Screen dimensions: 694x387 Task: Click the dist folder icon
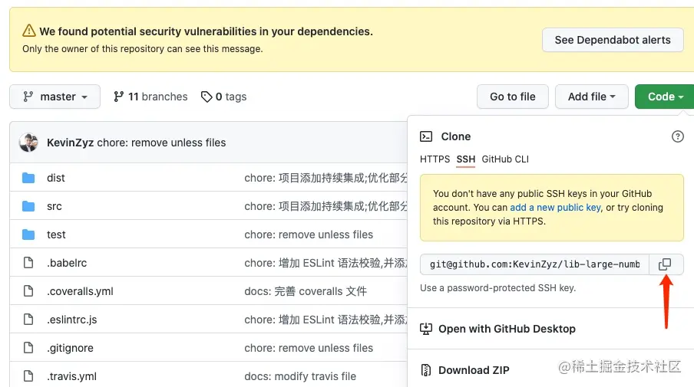click(x=29, y=178)
